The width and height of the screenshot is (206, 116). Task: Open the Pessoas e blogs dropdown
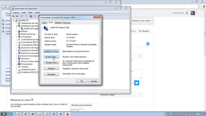[x=120, y=95]
